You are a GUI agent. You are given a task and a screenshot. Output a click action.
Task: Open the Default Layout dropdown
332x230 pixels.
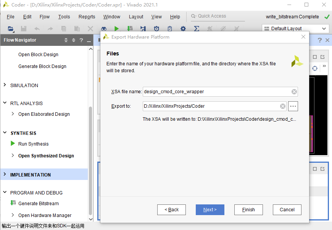[x=295, y=29]
